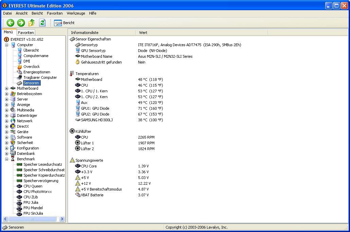This screenshot has height=232, width=350.
Task: Open the Hilfe menu
Action: (93, 13)
